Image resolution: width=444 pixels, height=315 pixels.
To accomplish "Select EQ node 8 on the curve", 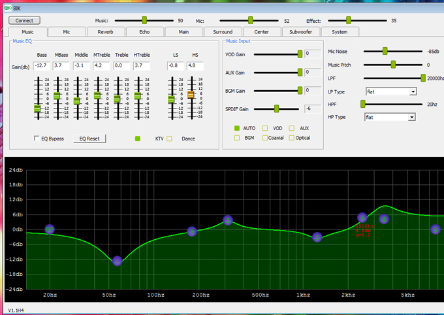I will click(362, 218).
